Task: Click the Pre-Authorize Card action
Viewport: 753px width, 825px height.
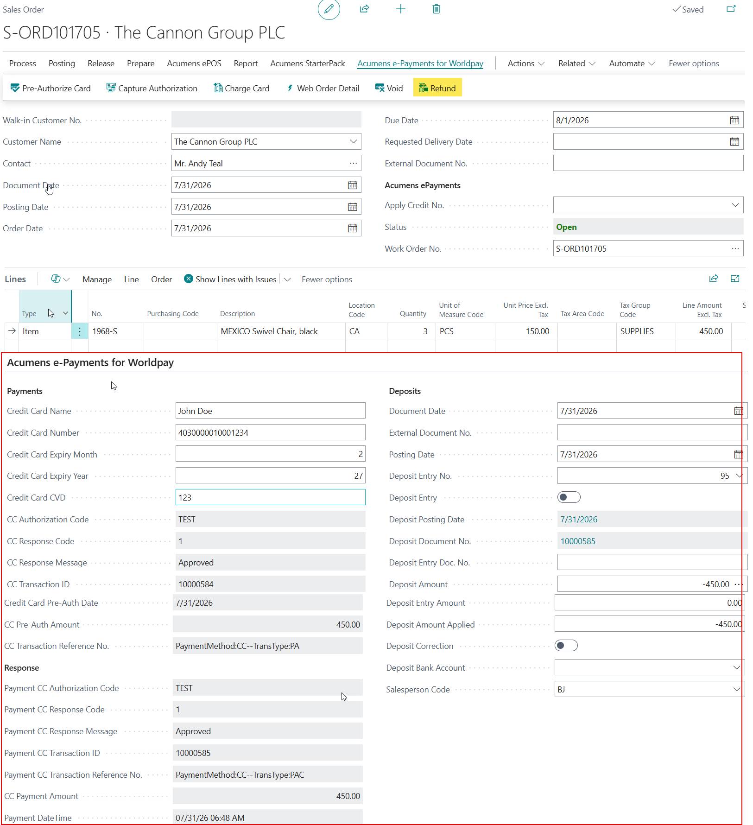Action: tap(51, 88)
